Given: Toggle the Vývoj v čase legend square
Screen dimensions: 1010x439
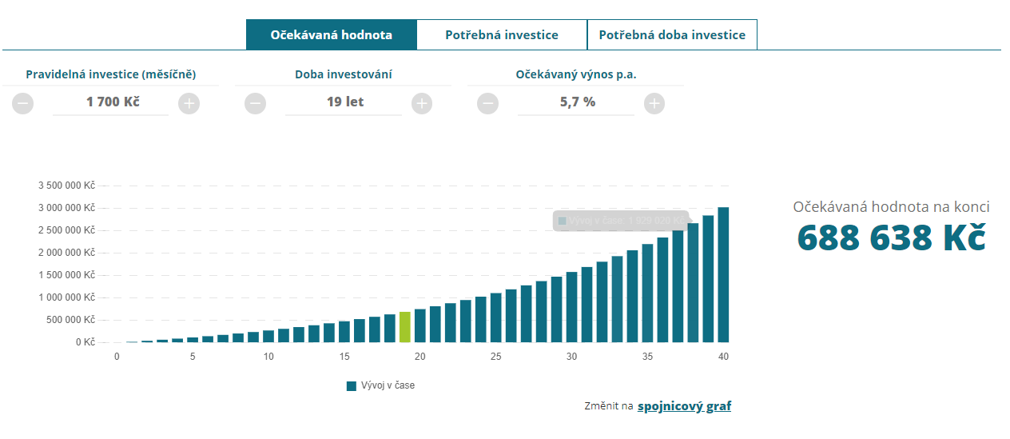Looking at the screenshot, I should click(352, 386).
